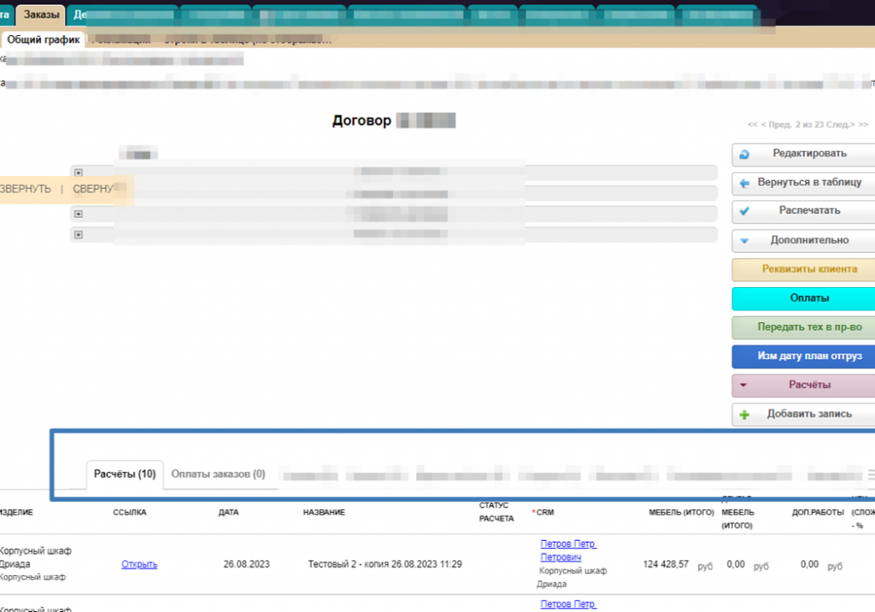This screenshot has height=612, width=875.
Task: Go to first record with << pager arrow
Action: tap(752, 125)
